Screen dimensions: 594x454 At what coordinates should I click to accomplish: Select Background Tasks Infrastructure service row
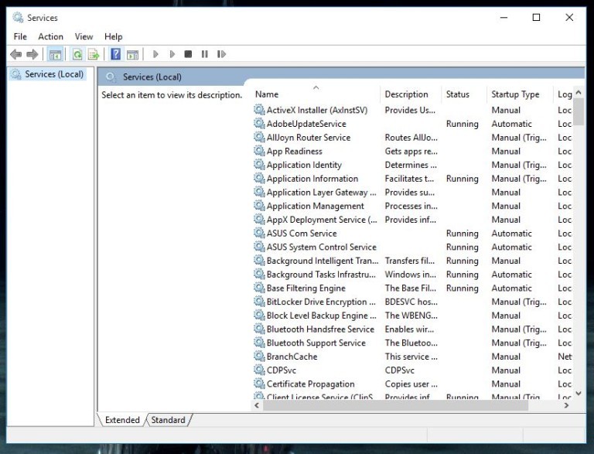point(412,274)
